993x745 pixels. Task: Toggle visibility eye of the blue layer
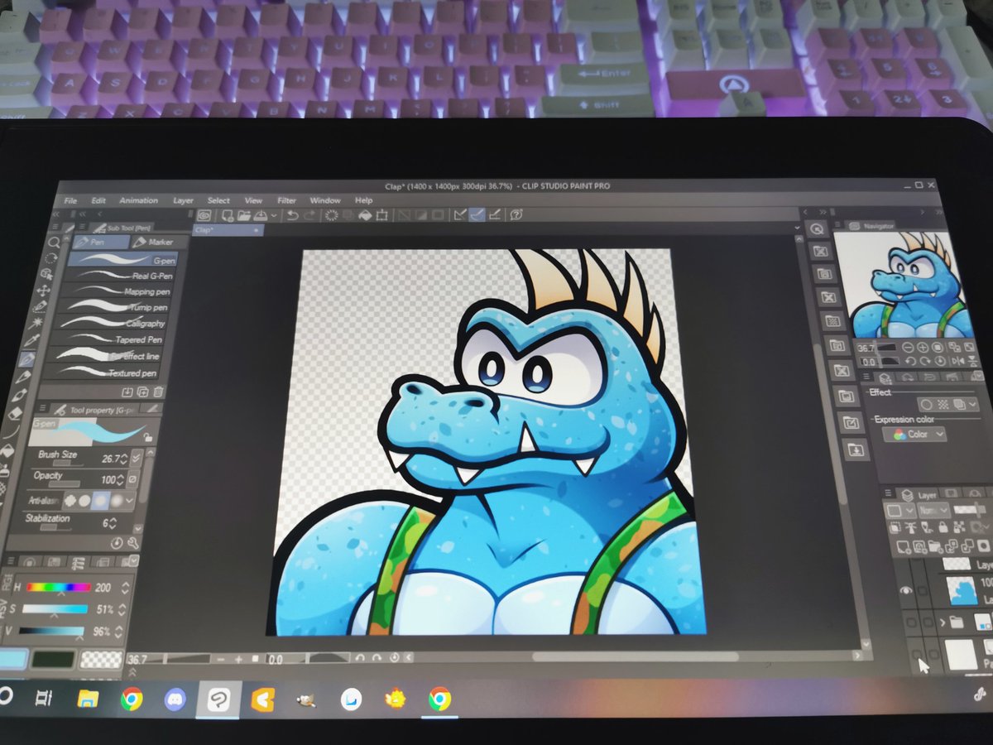click(x=906, y=591)
